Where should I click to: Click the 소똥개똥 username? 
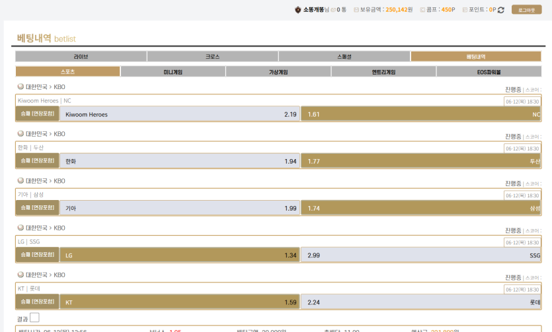[x=313, y=10]
